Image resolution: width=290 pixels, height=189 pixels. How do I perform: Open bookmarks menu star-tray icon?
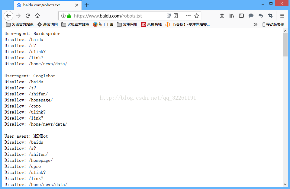point(222,16)
